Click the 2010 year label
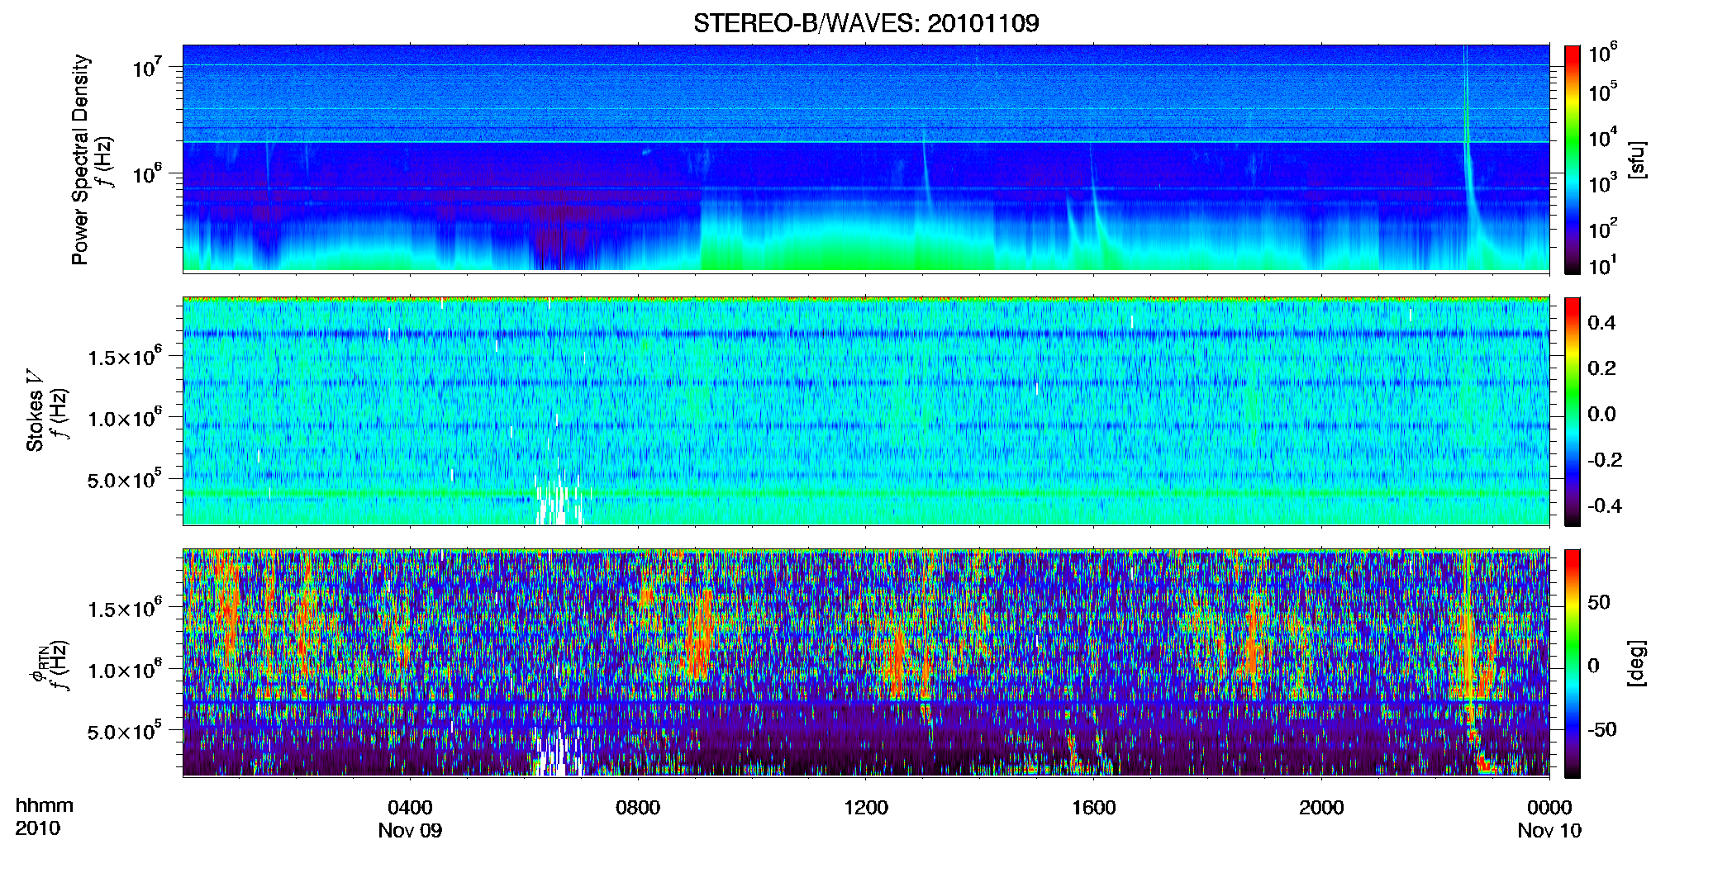Viewport: 1732px width, 892px height. pyautogui.click(x=37, y=828)
